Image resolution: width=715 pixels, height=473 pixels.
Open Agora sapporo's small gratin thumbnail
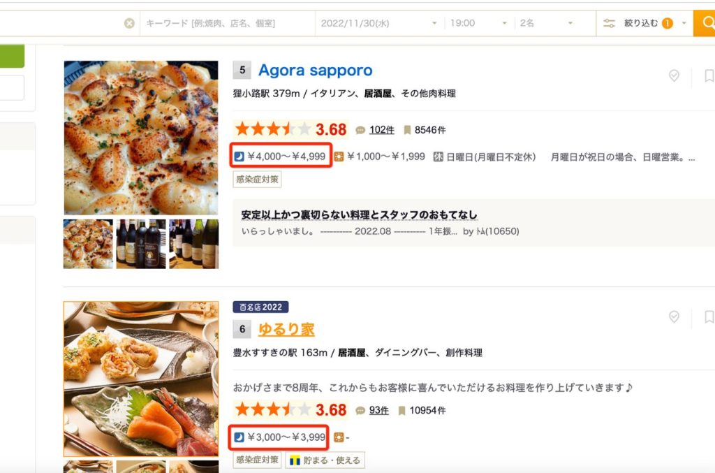pos(88,244)
